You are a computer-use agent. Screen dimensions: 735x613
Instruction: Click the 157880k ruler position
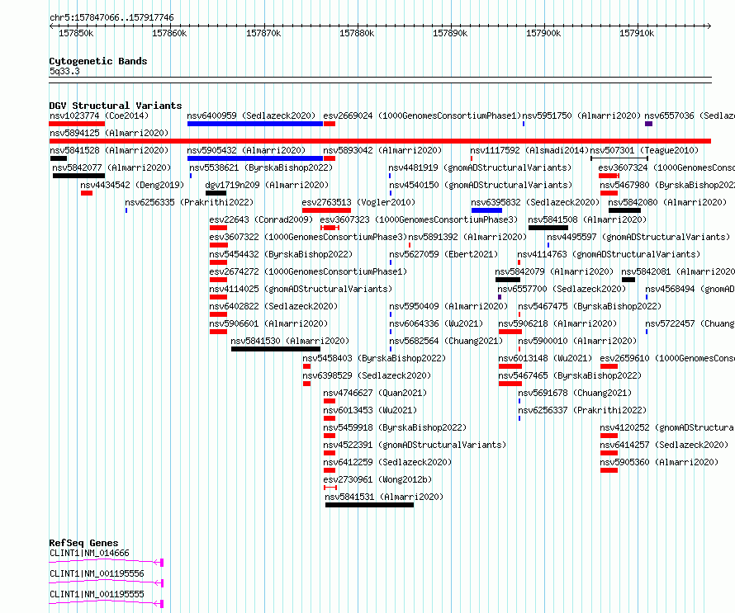point(357,33)
